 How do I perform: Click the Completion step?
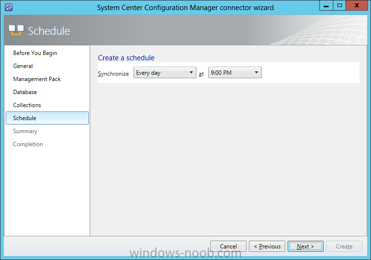point(28,144)
